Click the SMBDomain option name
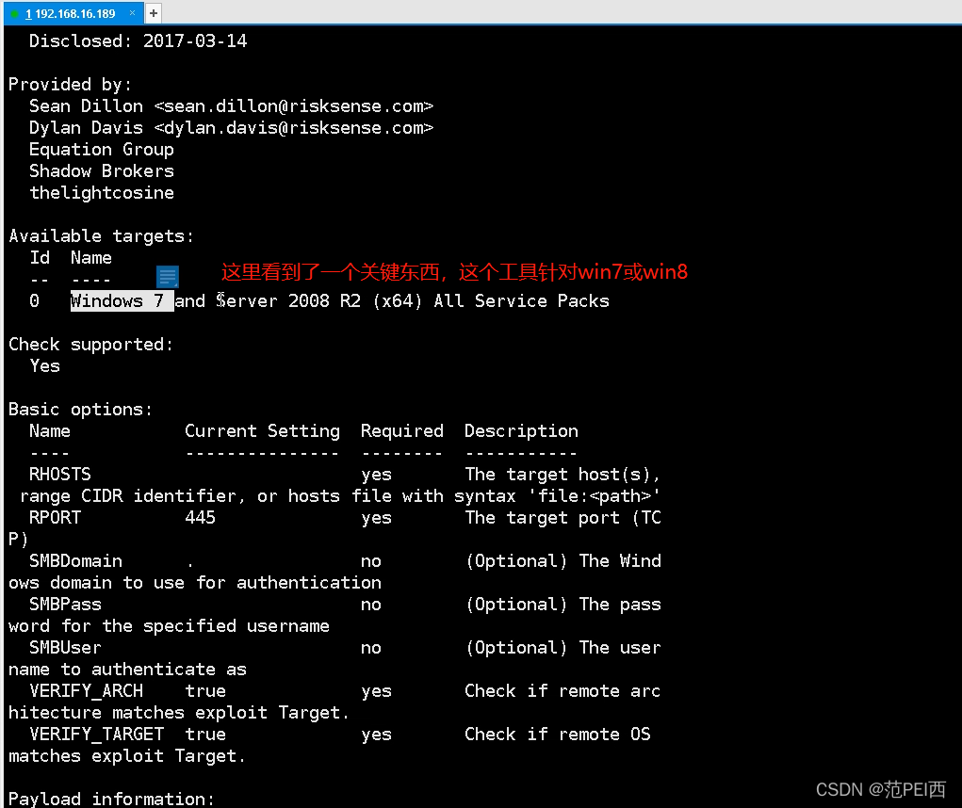This screenshot has width=962, height=808. (x=75, y=561)
